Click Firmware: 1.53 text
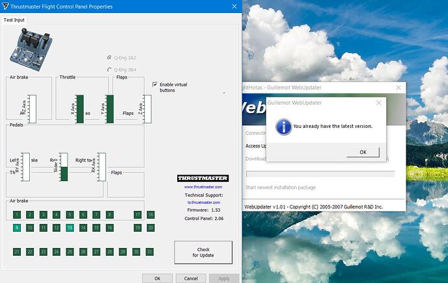Image resolution: width=448 pixels, height=283 pixels. (204, 210)
